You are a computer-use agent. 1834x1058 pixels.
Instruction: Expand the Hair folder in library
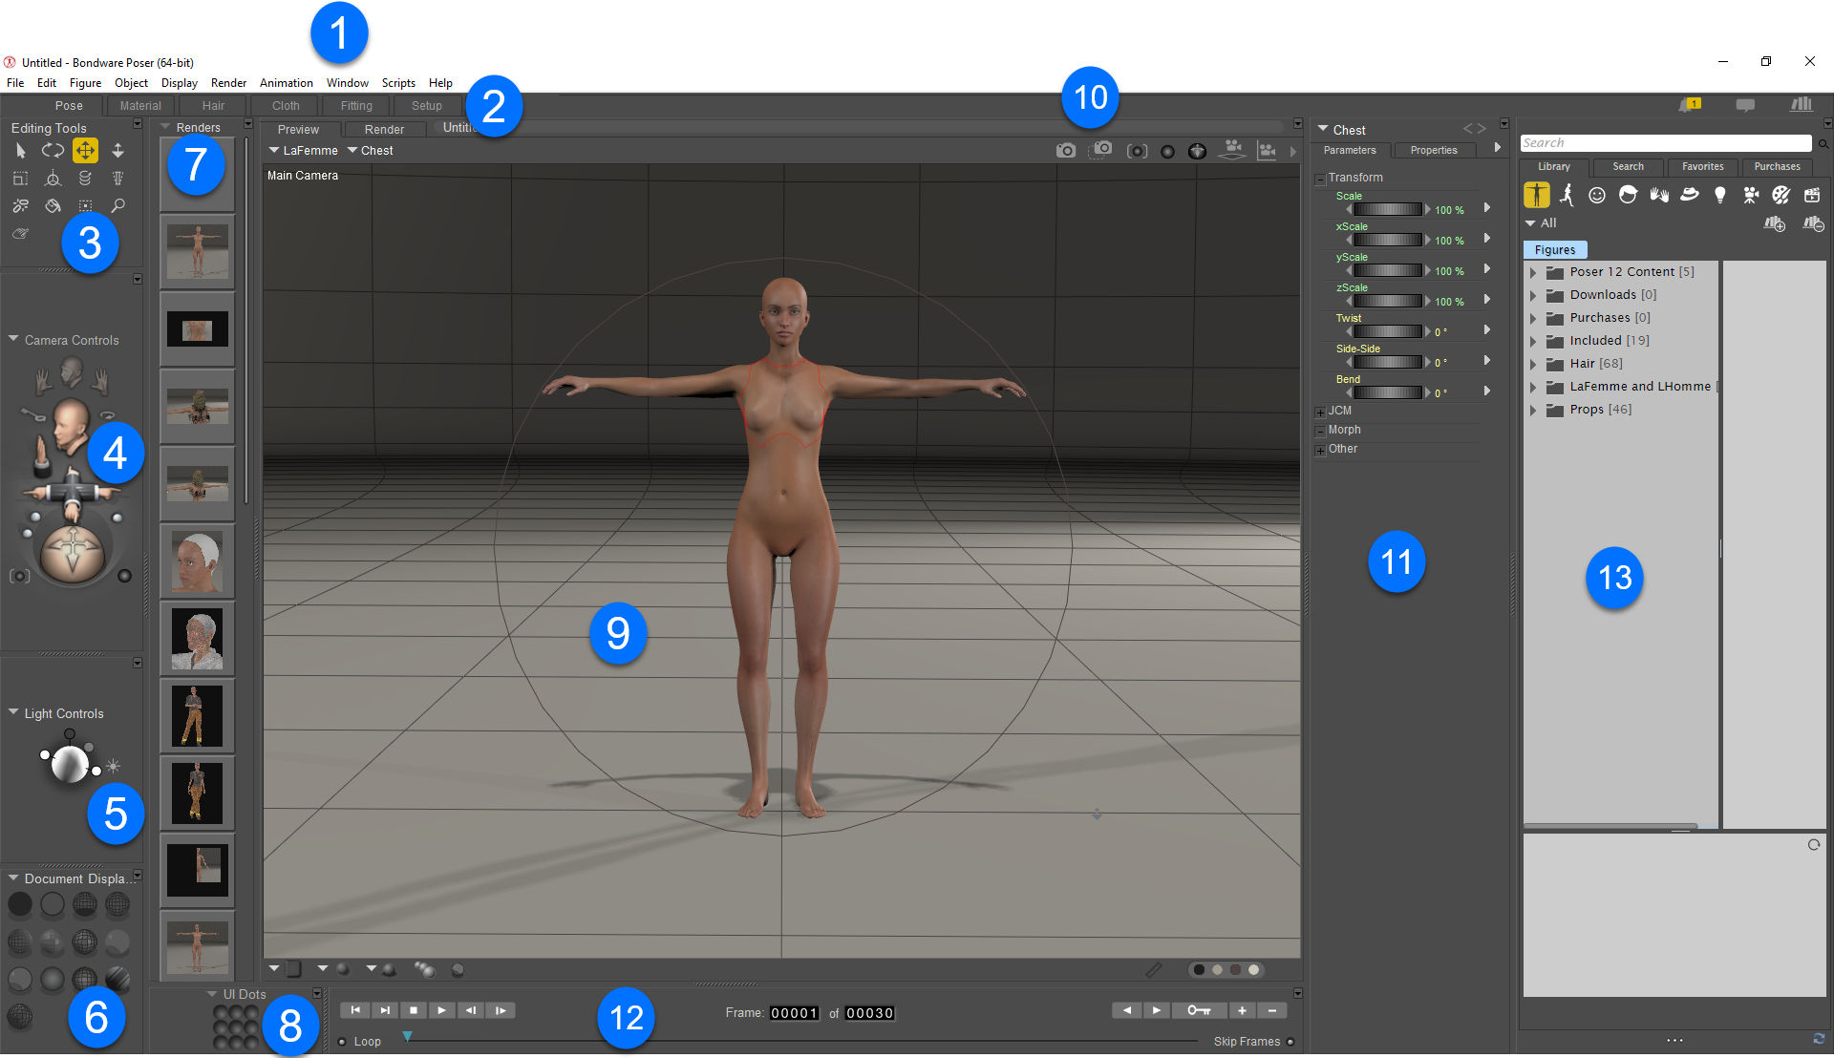(1533, 364)
